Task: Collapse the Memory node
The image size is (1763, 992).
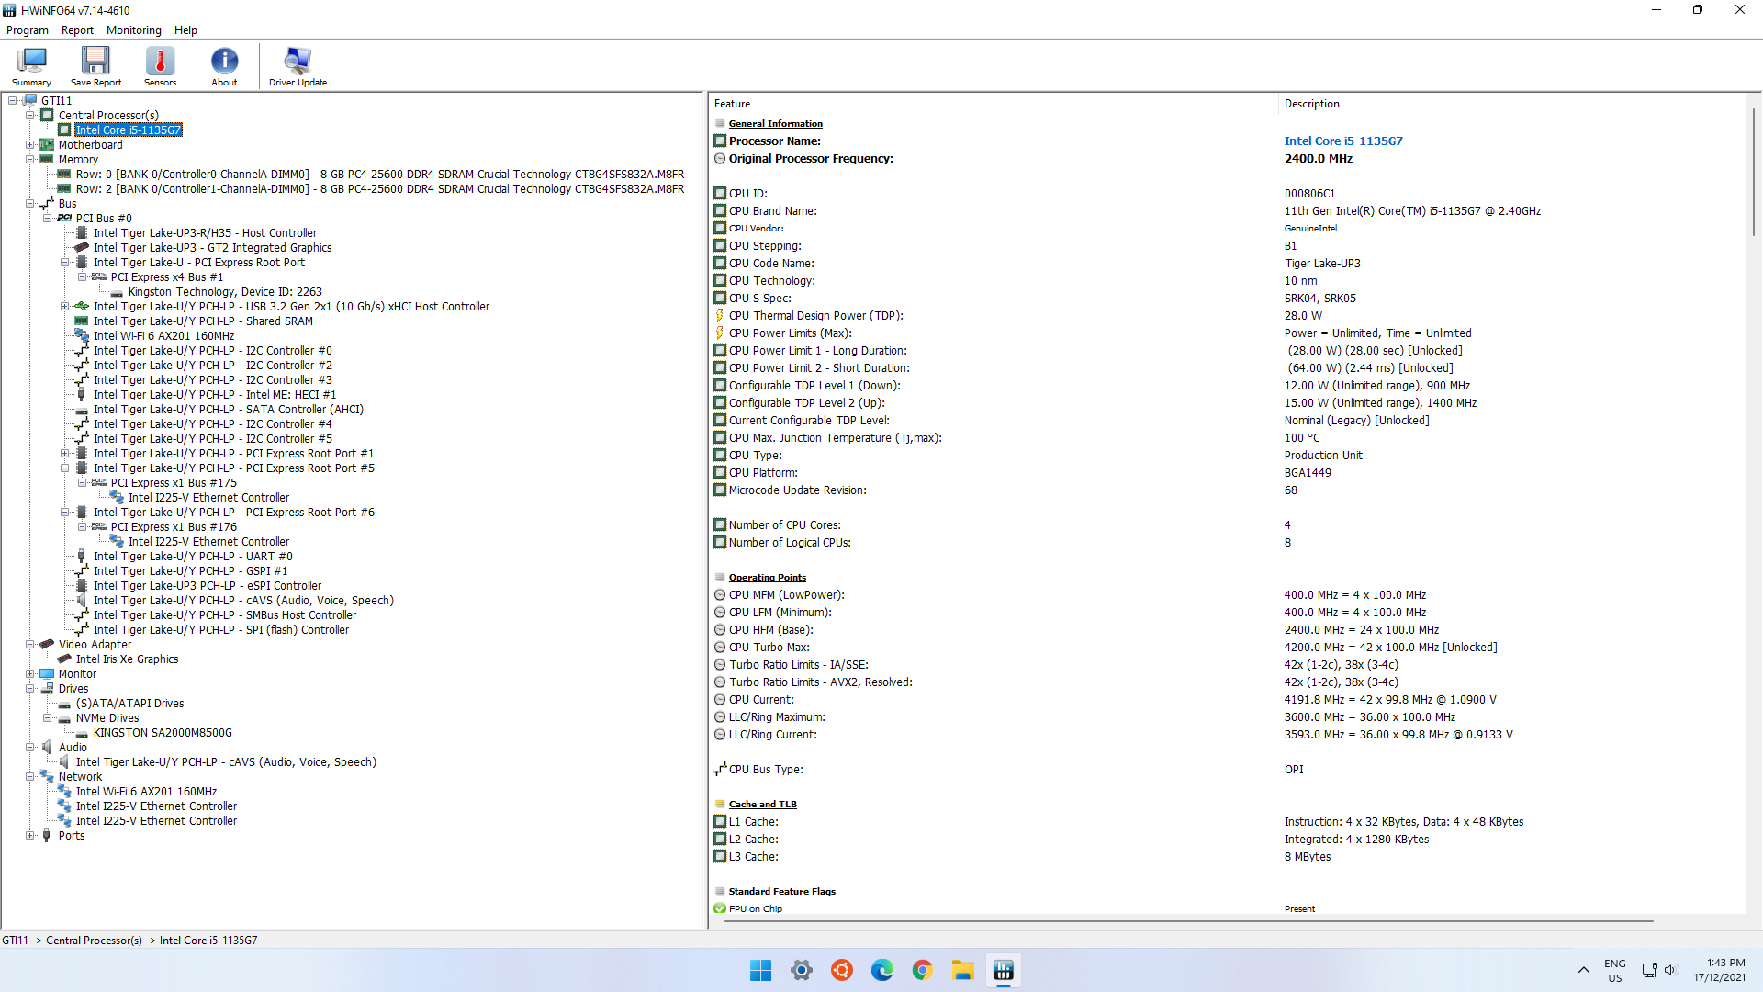Action: tap(30, 159)
